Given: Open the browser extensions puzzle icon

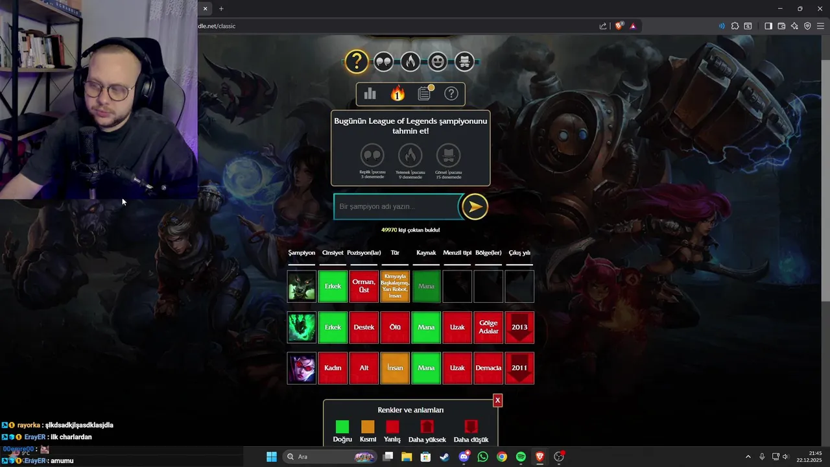Looking at the screenshot, I should pyautogui.click(x=735, y=26).
